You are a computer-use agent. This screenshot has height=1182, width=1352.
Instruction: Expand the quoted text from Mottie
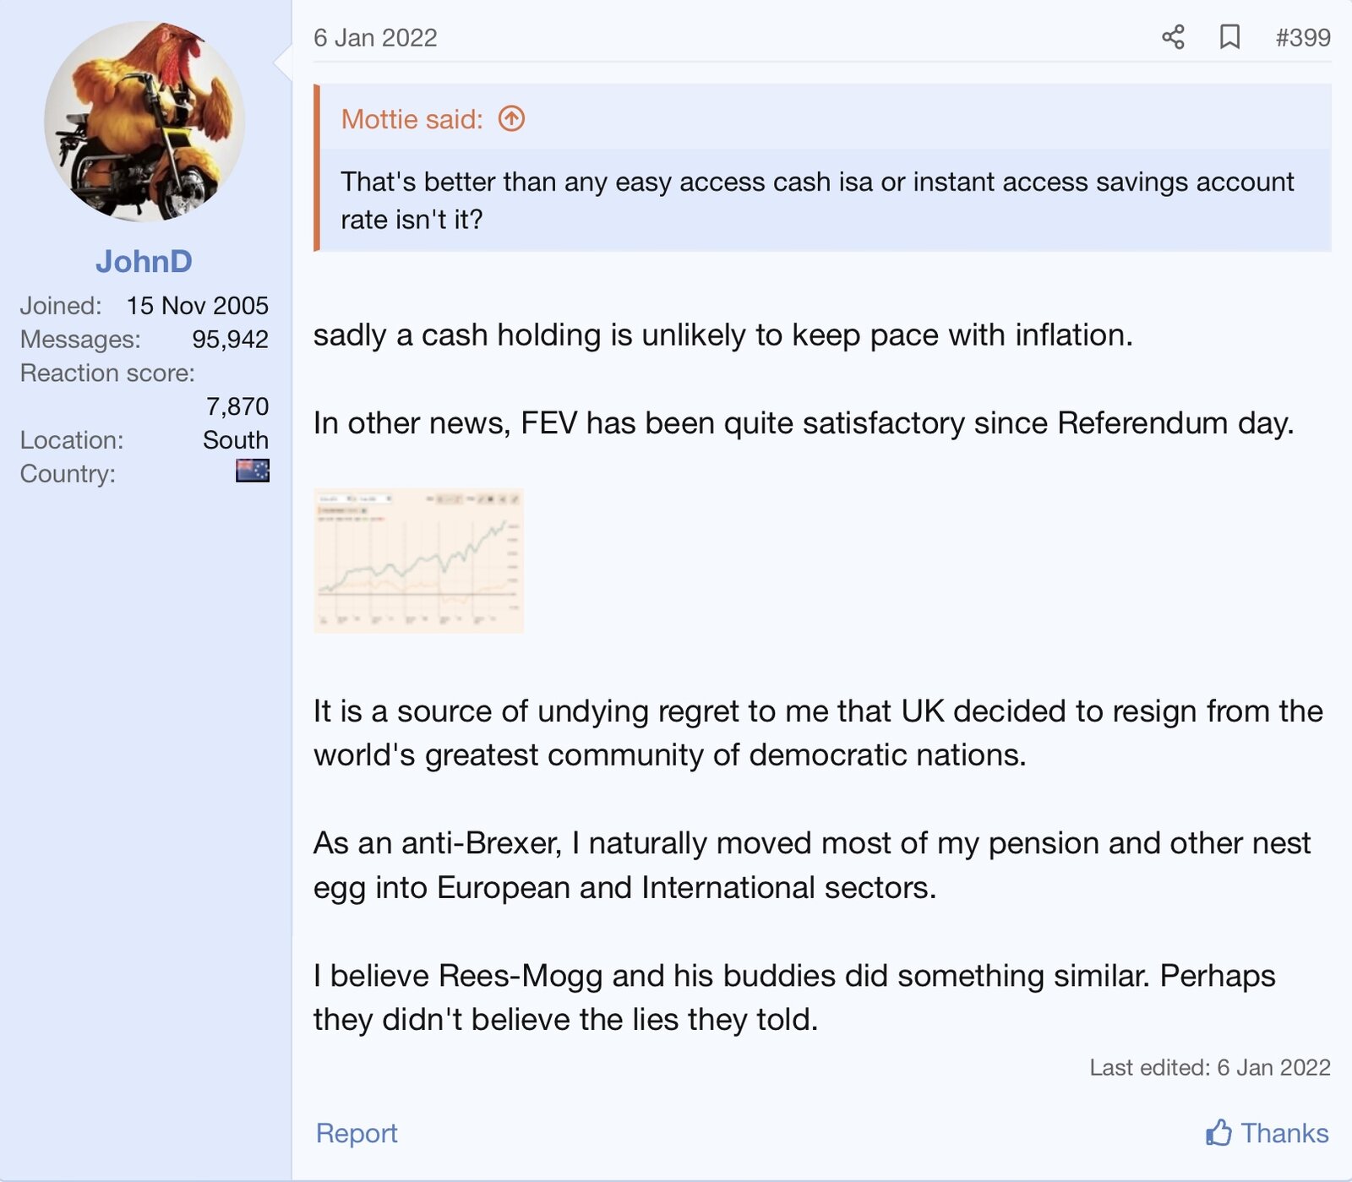pos(816,200)
